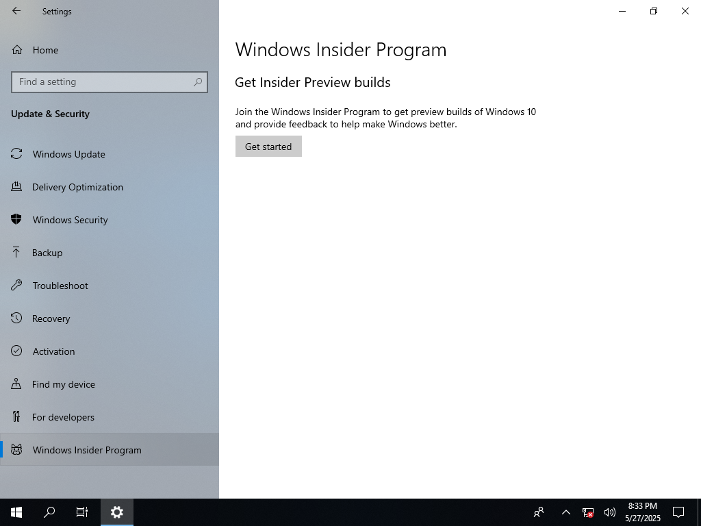
Task: Select Backup menu item
Action: point(110,253)
